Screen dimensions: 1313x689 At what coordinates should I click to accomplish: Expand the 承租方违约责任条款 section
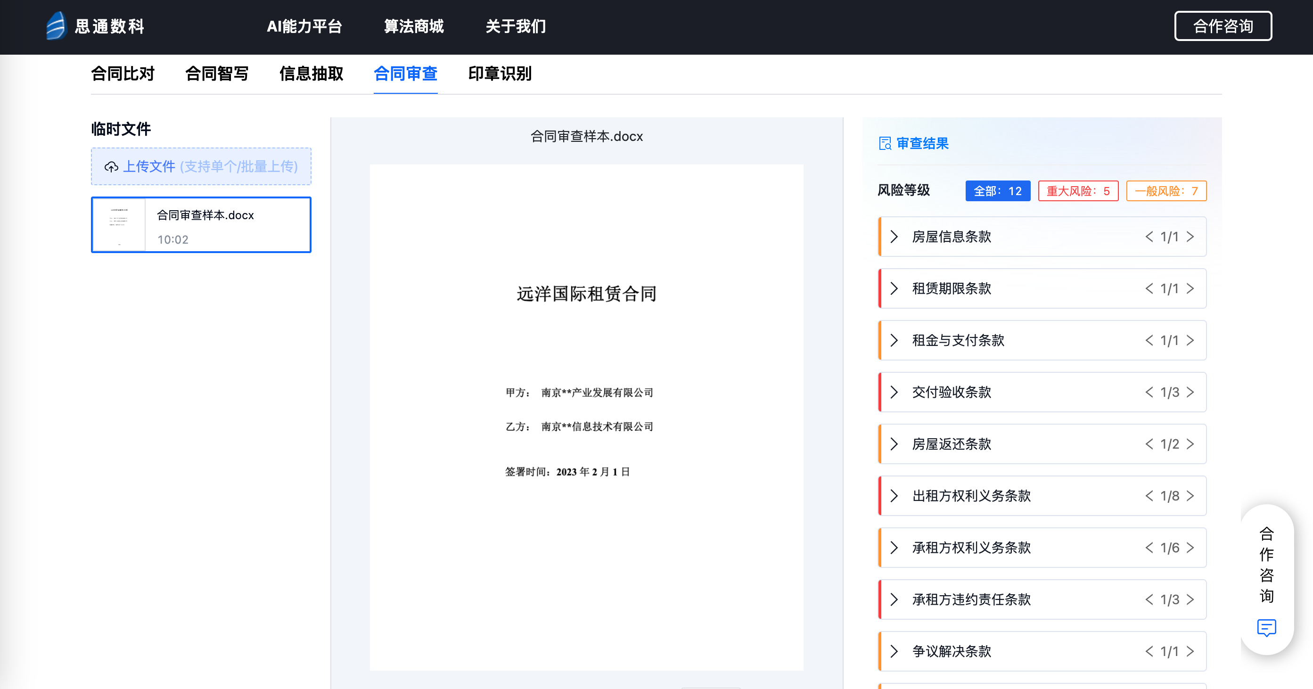coord(894,600)
